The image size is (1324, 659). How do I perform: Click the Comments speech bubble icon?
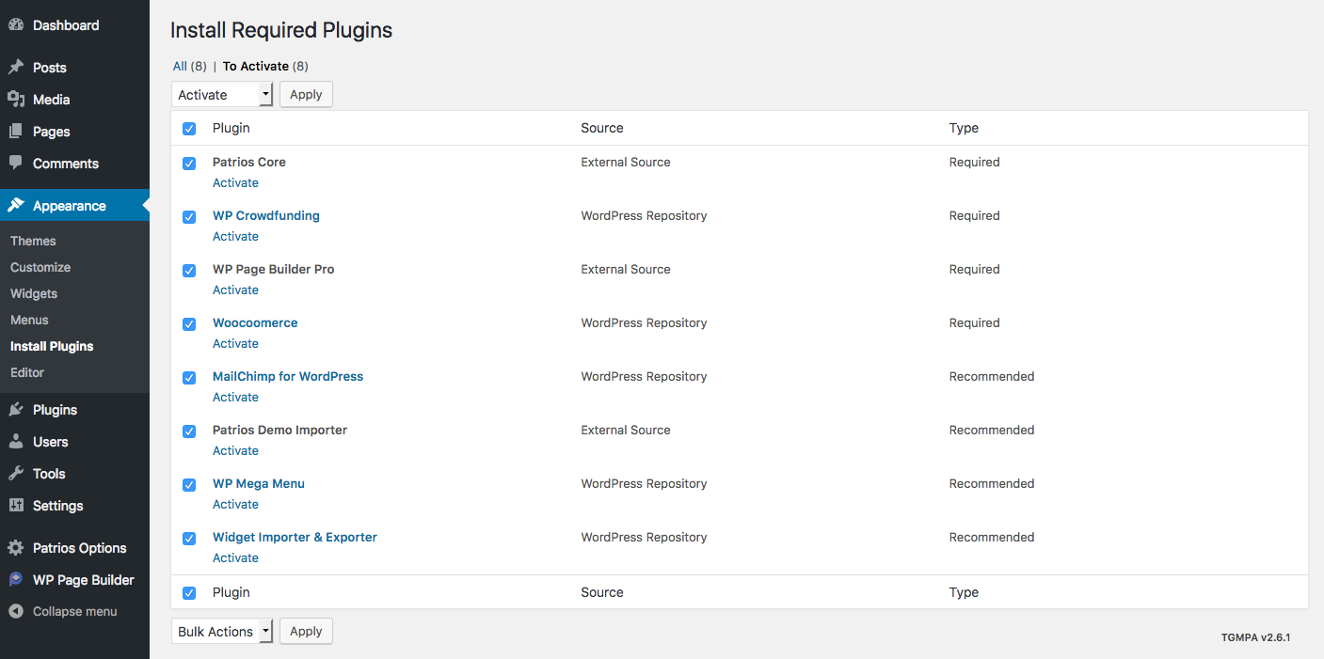pos(16,163)
